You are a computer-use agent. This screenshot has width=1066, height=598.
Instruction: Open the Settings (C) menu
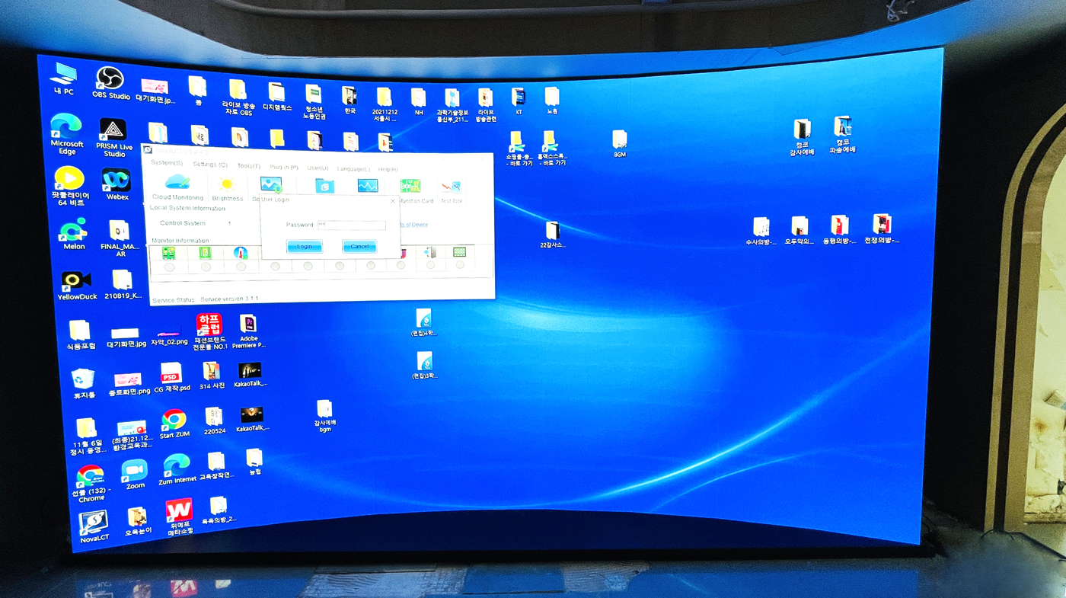[x=210, y=165]
